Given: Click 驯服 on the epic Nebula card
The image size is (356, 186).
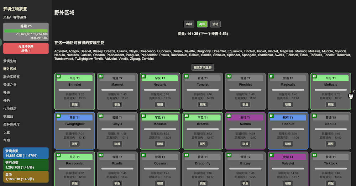Looking at the screenshot, I should 245,144.
